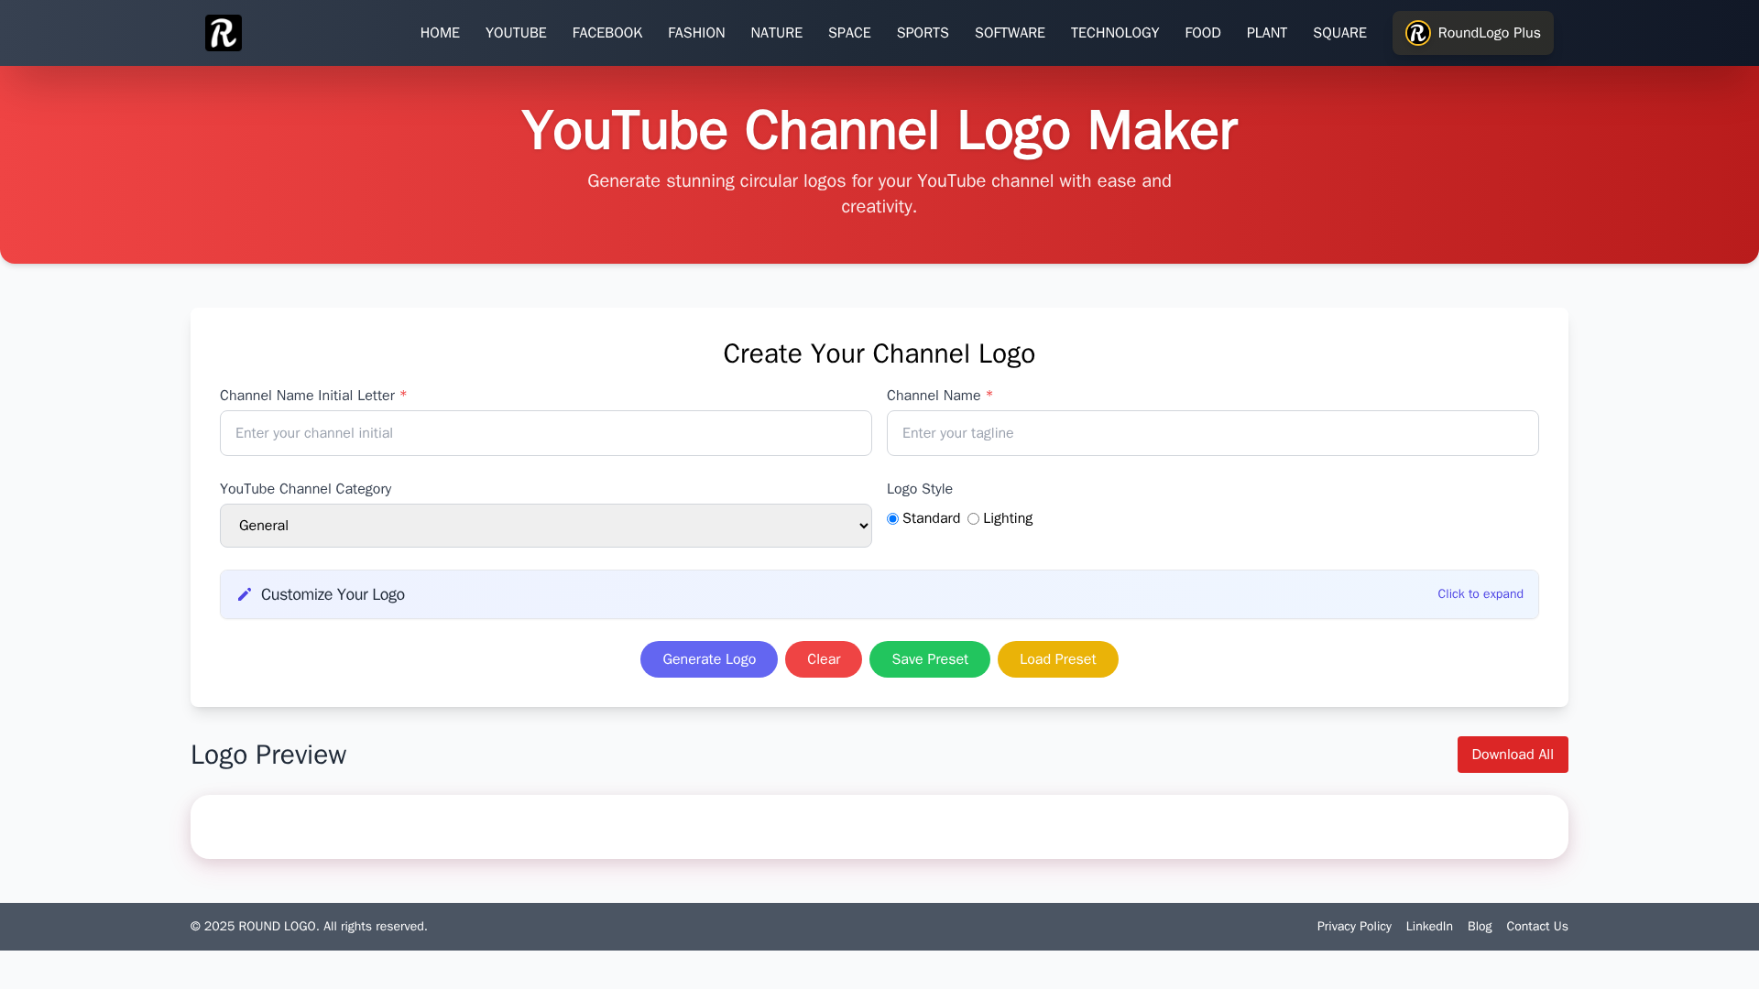
Task: Focus the channel initial letter field
Action: [x=545, y=433]
